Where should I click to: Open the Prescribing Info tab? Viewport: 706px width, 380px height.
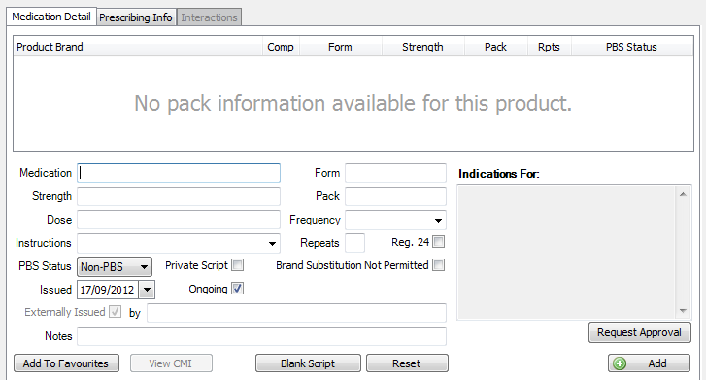point(136,17)
